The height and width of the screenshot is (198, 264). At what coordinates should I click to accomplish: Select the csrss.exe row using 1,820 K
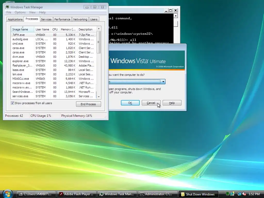point(54,48)
